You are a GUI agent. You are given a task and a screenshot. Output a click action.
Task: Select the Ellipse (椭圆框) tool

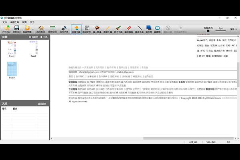157,29
